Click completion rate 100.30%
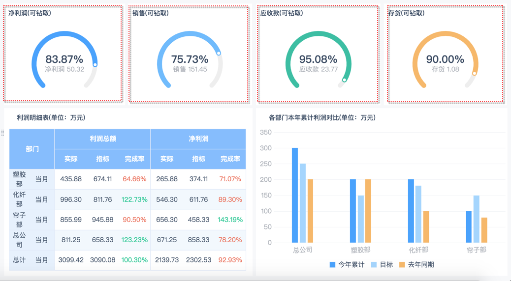This screenshot has width=511, height=281. (134, 260)
